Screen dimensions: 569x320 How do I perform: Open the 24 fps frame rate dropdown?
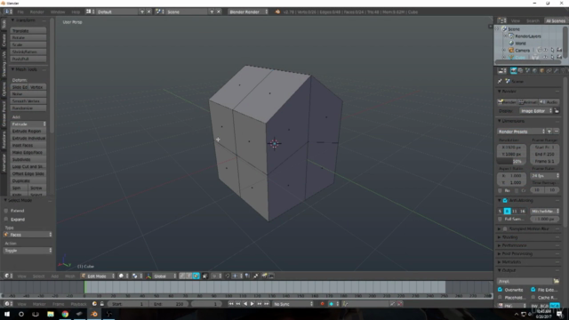click(x=544, y=176)
